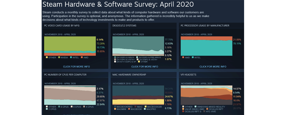Click the 73.28% NVIDIA value

pos(101,43)
